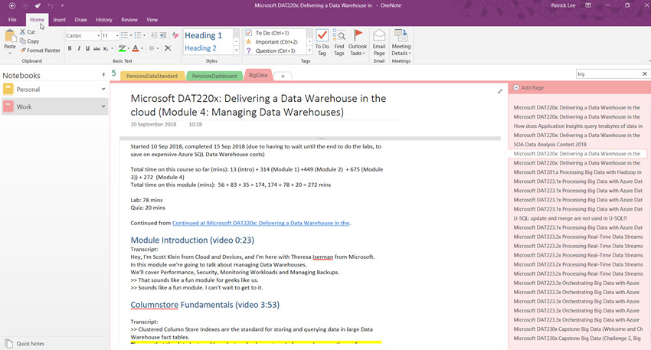The width and height of the screenshot is (651, 350).
Task: Cut the selection with the scissors icon
Action: click(28, 32)
